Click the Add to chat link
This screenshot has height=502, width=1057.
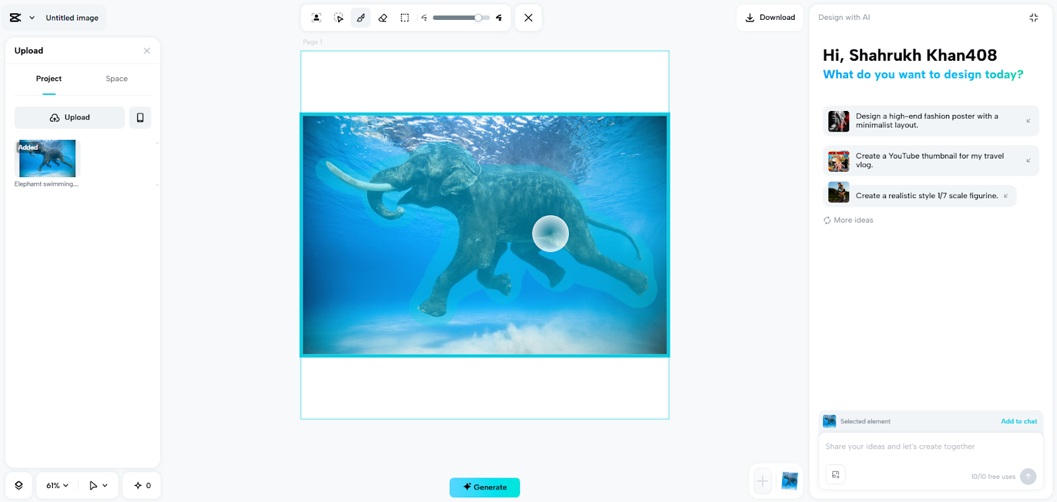[1018, 421]
